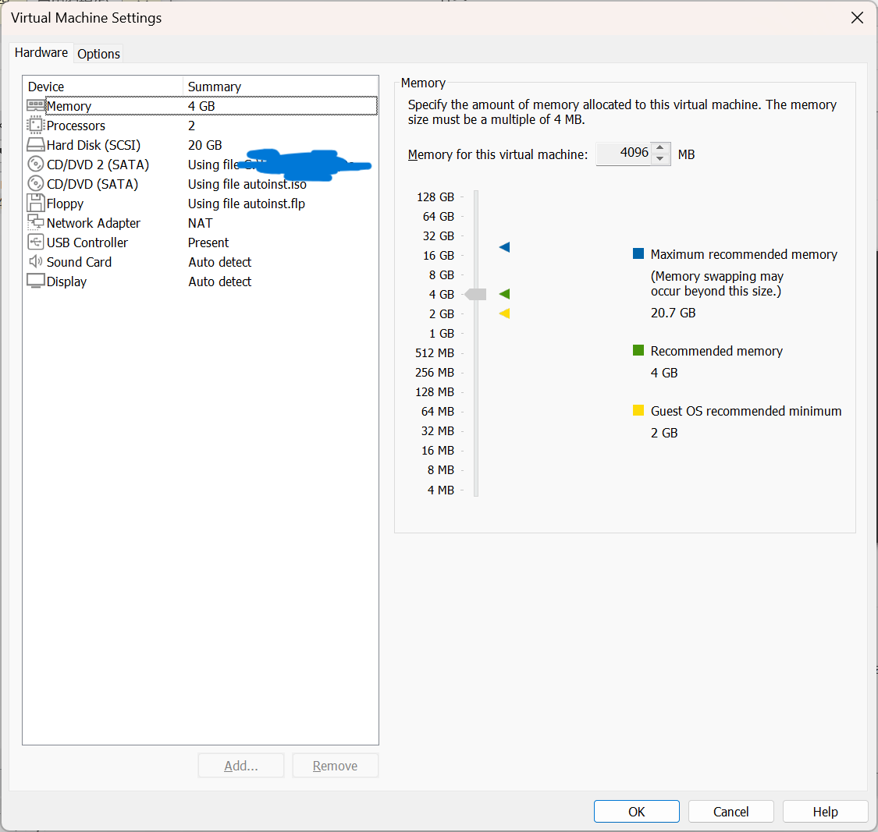Click the Add... button
The width and height of the screenshot is (878, 832).
pyautogui.click(x=240, y=765)
